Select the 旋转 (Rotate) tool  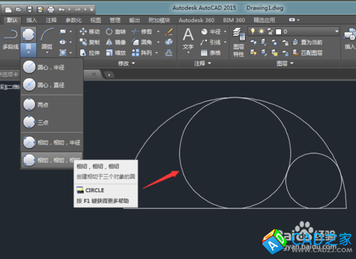coord(115,31)
